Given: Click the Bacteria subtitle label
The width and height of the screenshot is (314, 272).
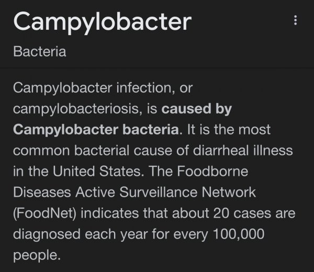Looking at the screenshot, I should 40,51.
